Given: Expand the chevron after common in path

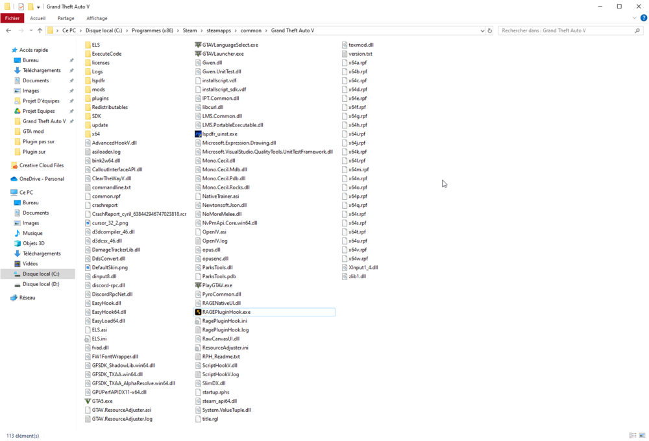Looking at the screenshot, I should [x=266, y=30].
